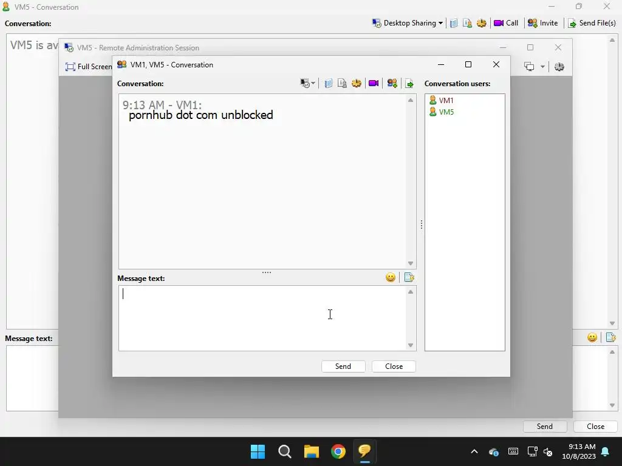Maximize the VM5 - Remote Administration Session window

pos(530,47)
